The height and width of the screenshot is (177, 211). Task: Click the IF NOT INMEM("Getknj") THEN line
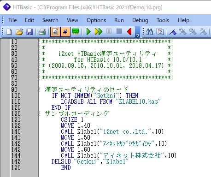95,95
